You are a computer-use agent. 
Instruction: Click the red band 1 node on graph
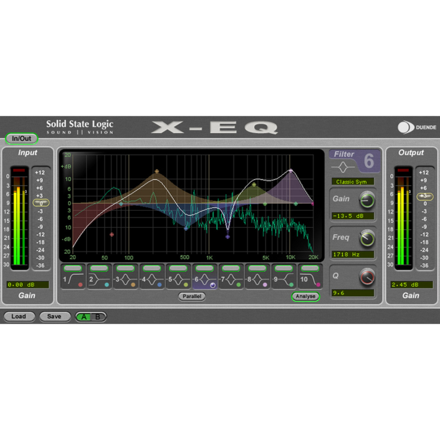pos(112,234)
